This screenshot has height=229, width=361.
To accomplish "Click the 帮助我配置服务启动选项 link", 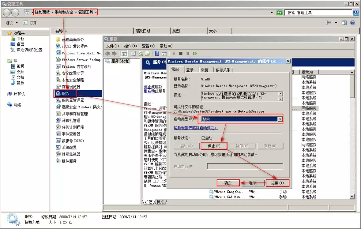I will click(x=195, y=128).
